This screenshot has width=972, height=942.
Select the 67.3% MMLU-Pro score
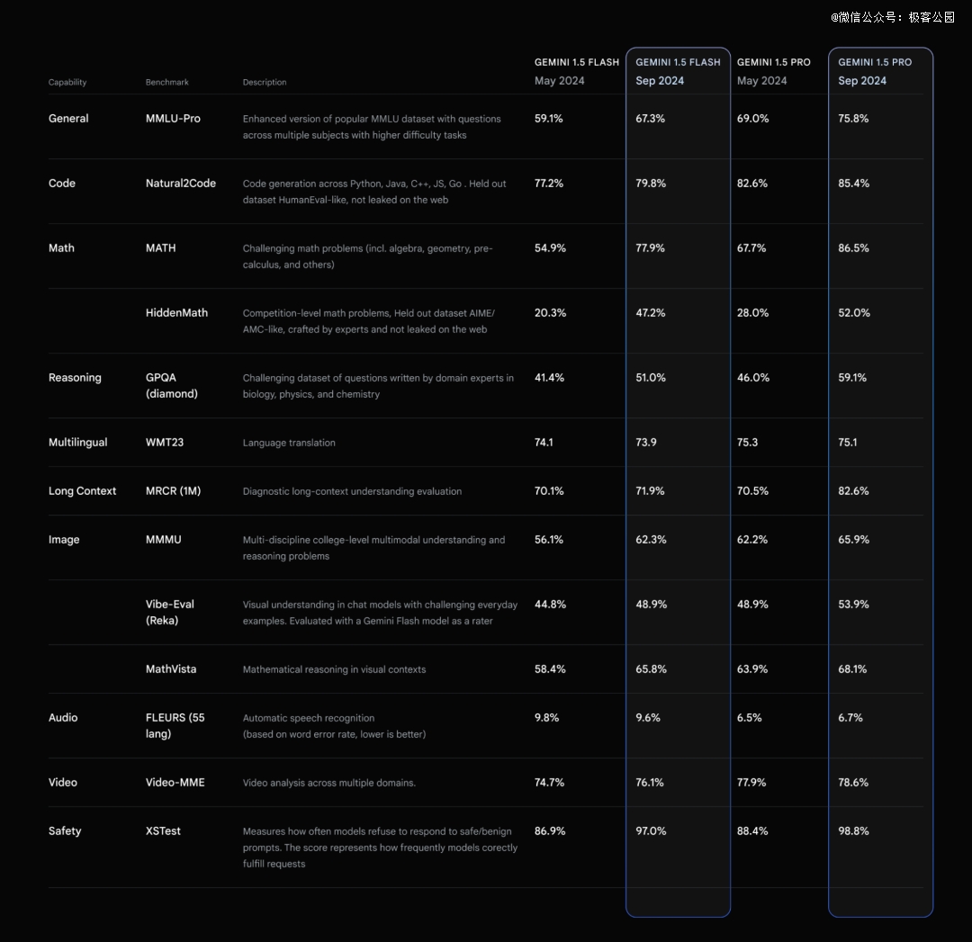(x=650, y=119)
